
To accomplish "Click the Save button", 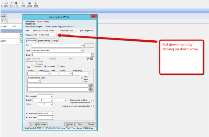I will [x=80, y=124].
